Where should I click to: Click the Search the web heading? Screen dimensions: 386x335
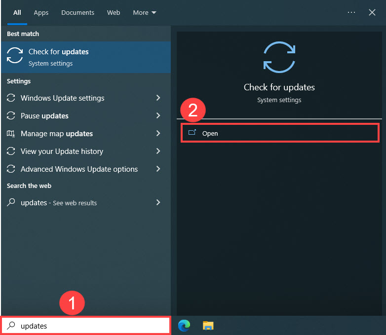[x=29, y=186]
